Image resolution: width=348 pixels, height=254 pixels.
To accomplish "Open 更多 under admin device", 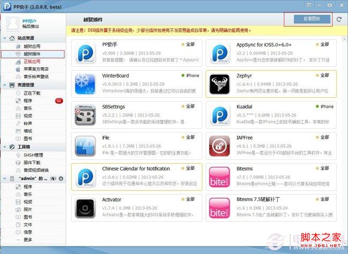I will pyautogui.click(x=28, y=240).
